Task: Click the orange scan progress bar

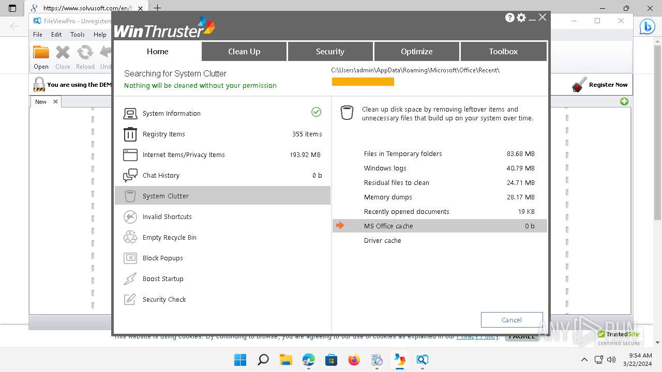Action: [363, 82]
